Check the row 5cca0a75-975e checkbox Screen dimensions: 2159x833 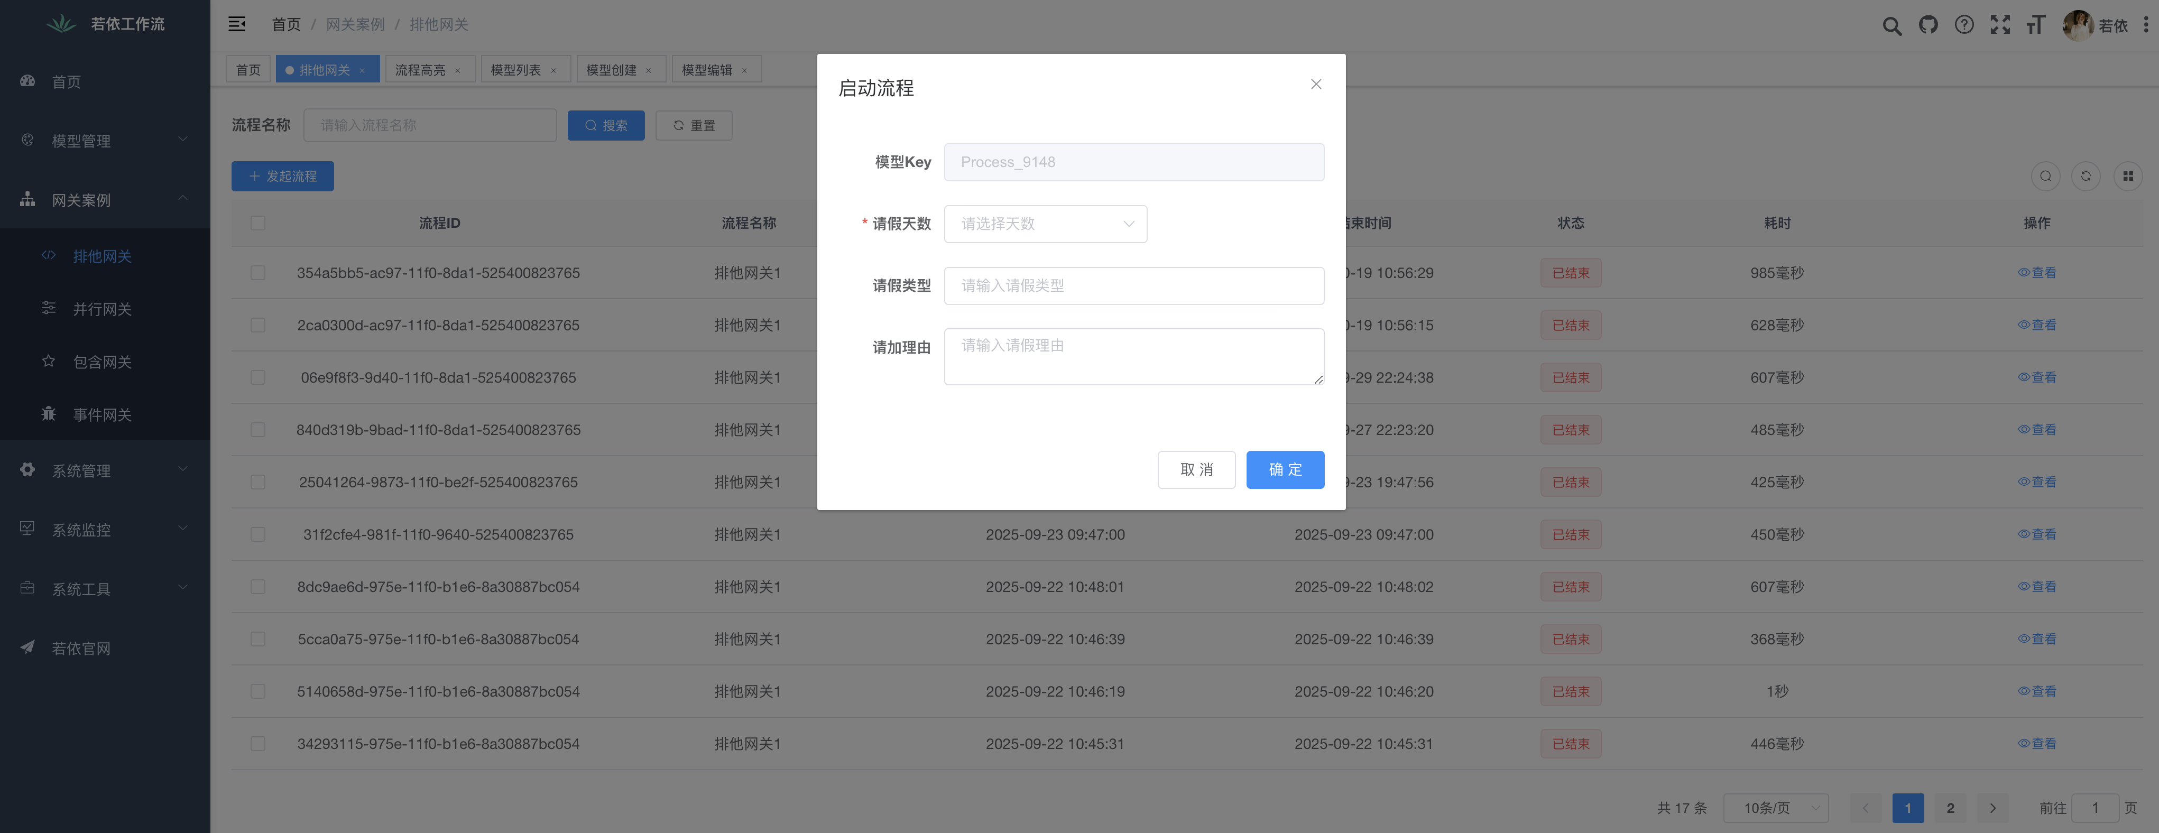[258, 640]
